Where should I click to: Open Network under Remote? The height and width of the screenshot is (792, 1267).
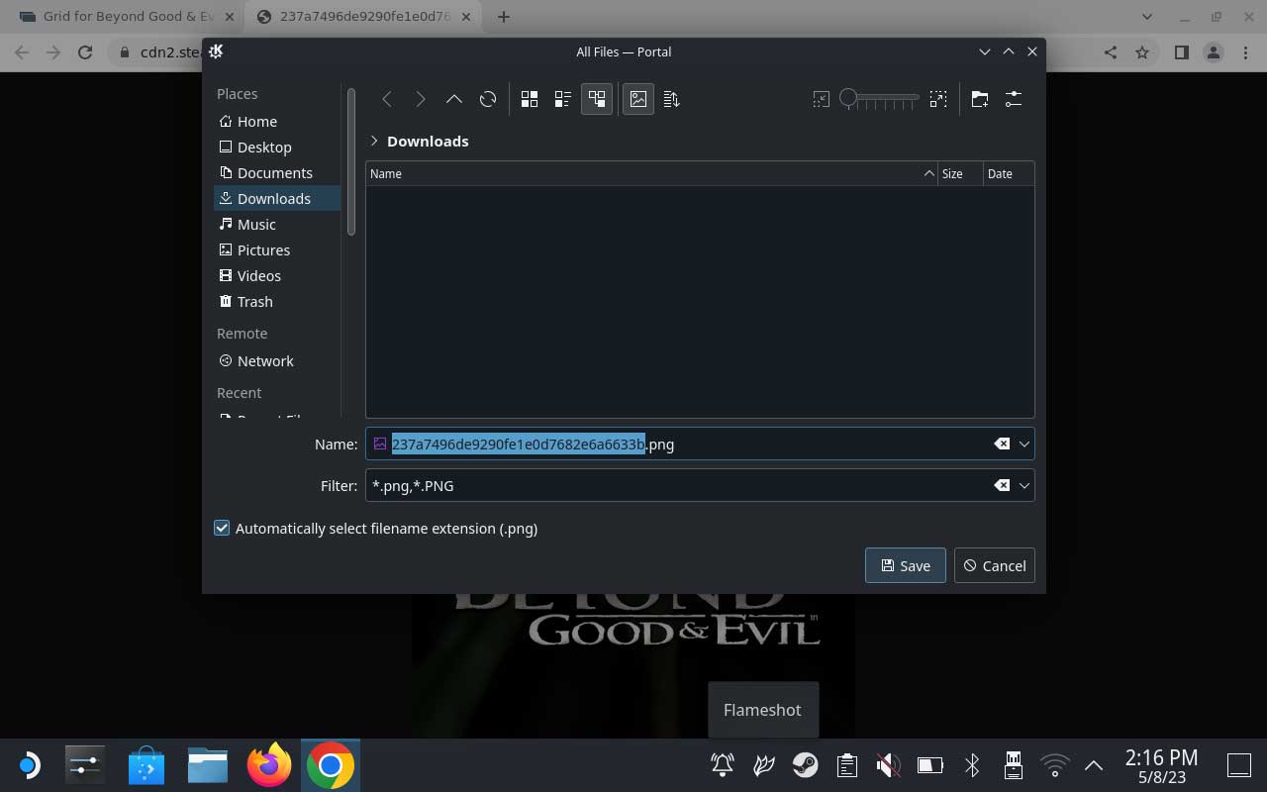coord(277,360)
